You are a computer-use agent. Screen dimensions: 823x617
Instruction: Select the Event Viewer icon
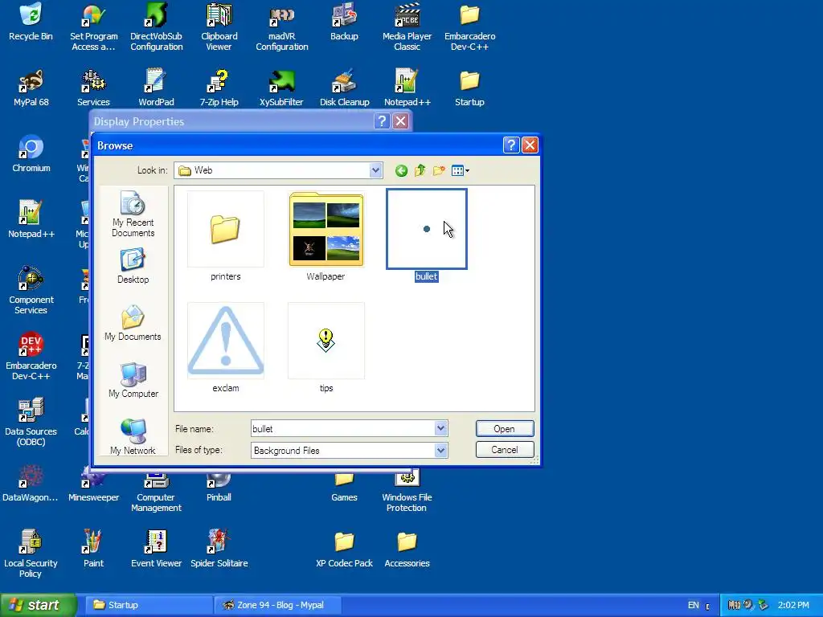(157, 550)
